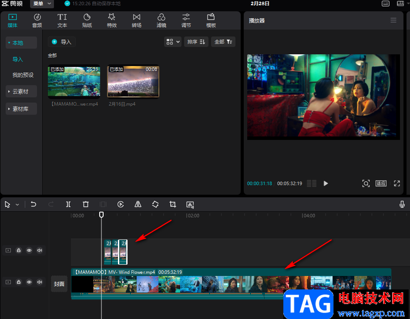The image size is (410, 319).
Task: Select the highlighted third overlay clip
Action: 123,252
